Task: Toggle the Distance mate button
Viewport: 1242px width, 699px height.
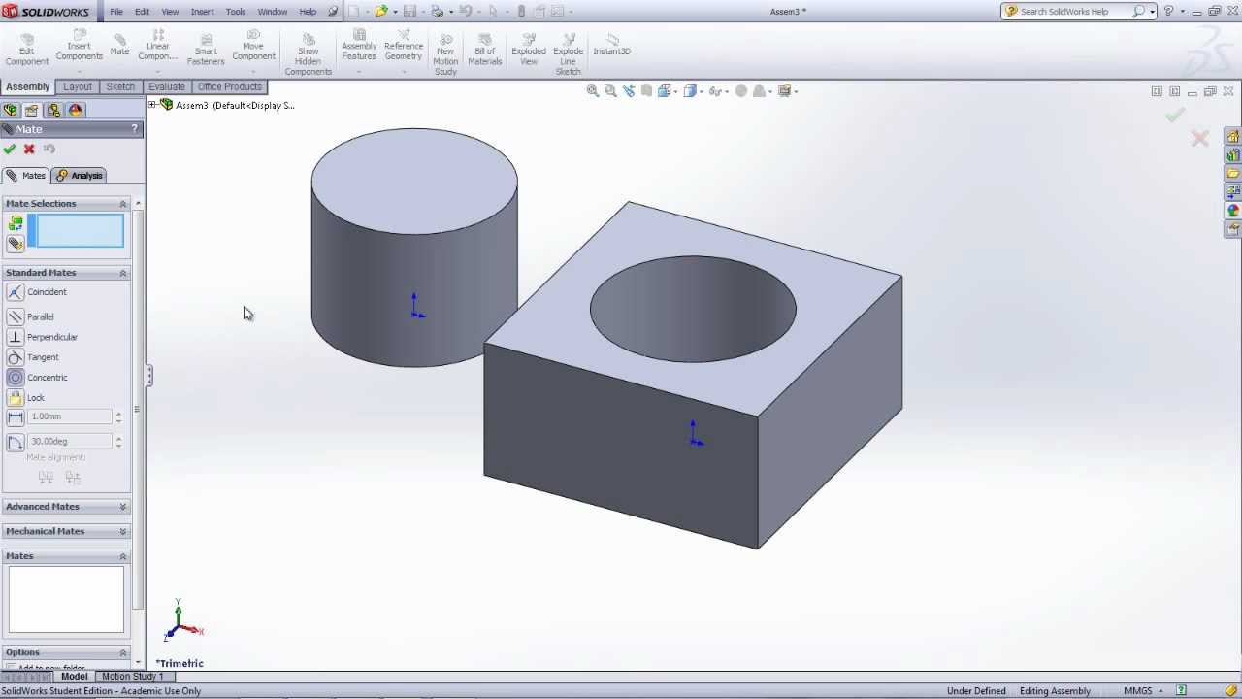Action: (16, 417)
